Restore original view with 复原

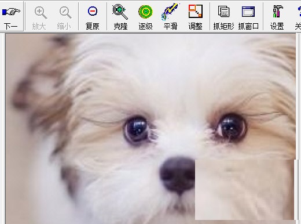point(93,17)
